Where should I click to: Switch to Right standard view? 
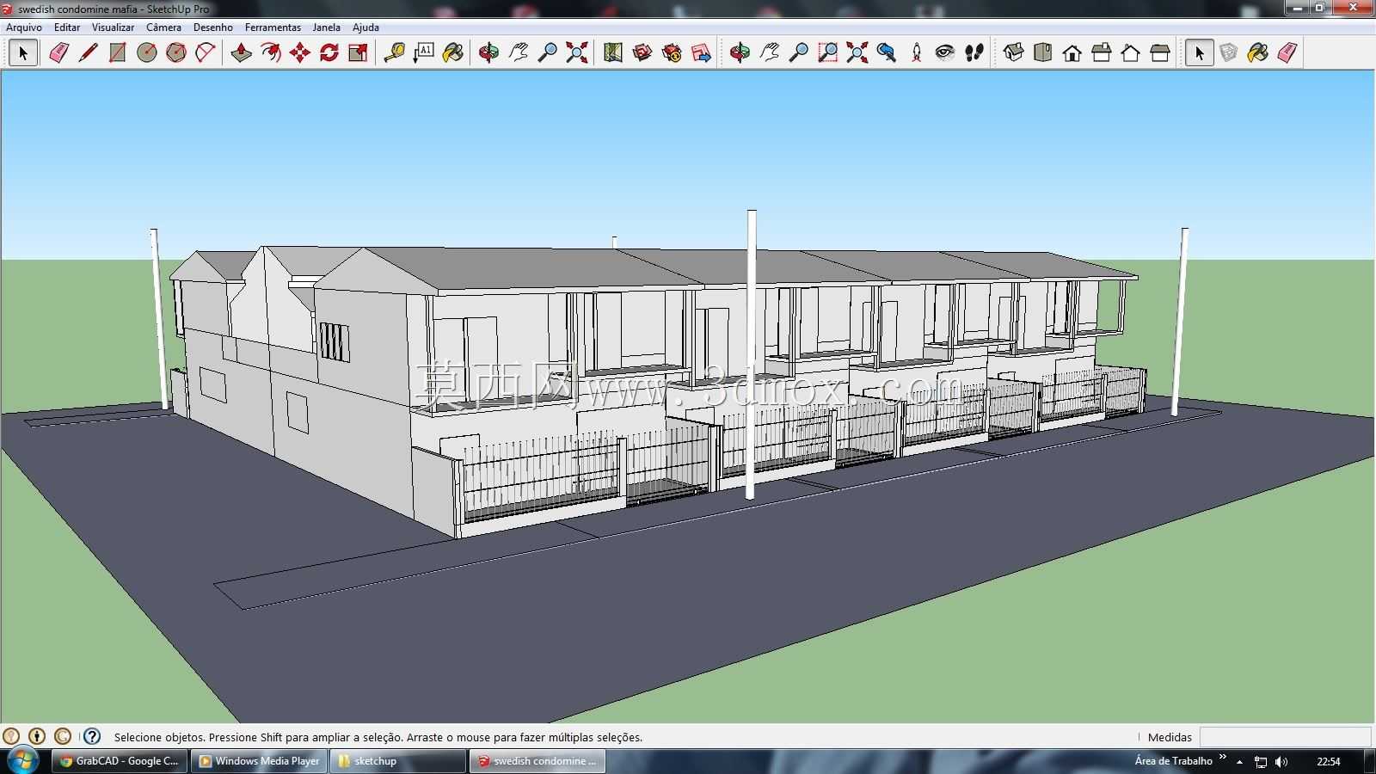coord(1101,52)
